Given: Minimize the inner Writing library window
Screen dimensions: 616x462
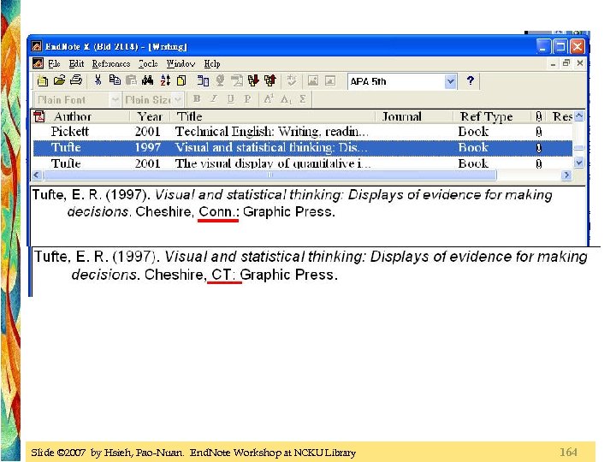Looking at the screenshot, I should click(x=553, y=63).
